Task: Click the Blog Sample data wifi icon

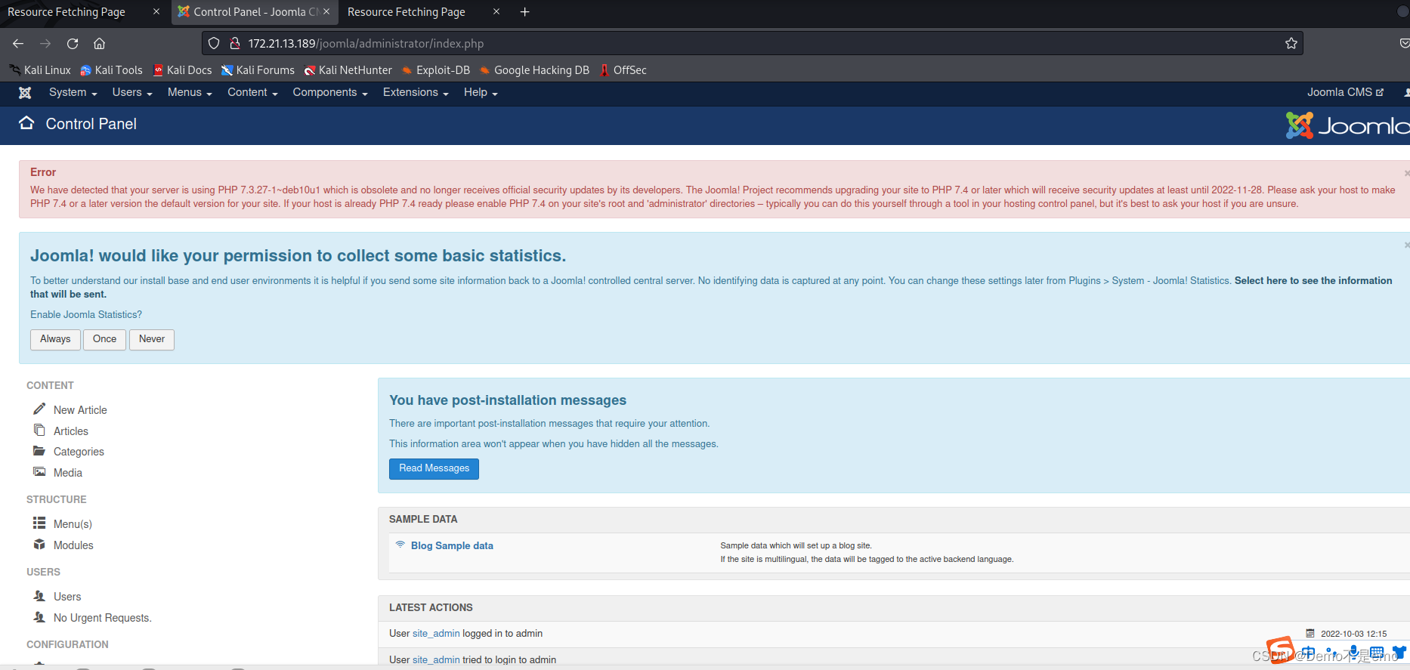Action: click(x=400, y=544)
